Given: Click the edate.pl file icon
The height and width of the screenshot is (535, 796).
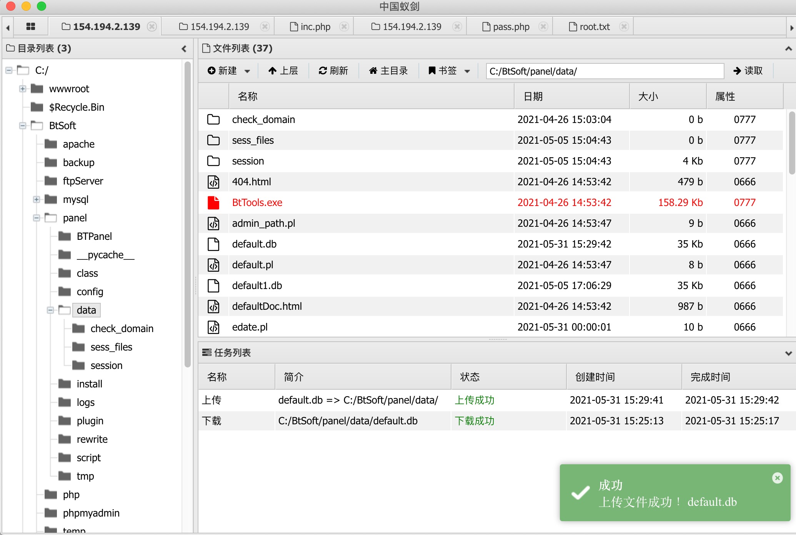Looking at the screenshot, I should coord(213,327).
